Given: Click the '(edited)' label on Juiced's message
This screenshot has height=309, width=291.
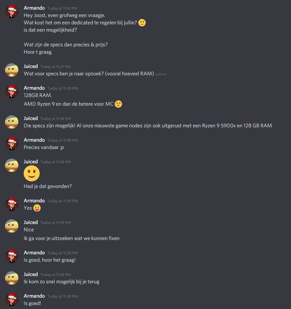Looking at the screenshot, I should [161, 74].
